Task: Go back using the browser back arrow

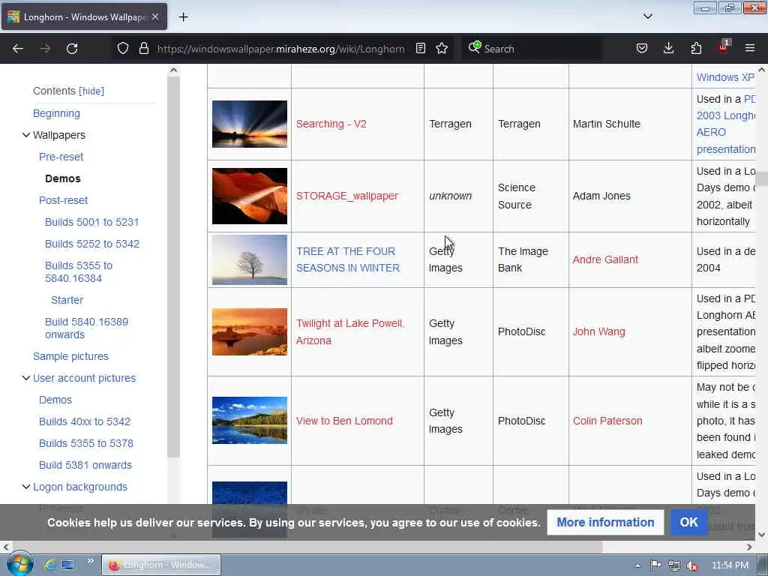Action: click(18, 49)
